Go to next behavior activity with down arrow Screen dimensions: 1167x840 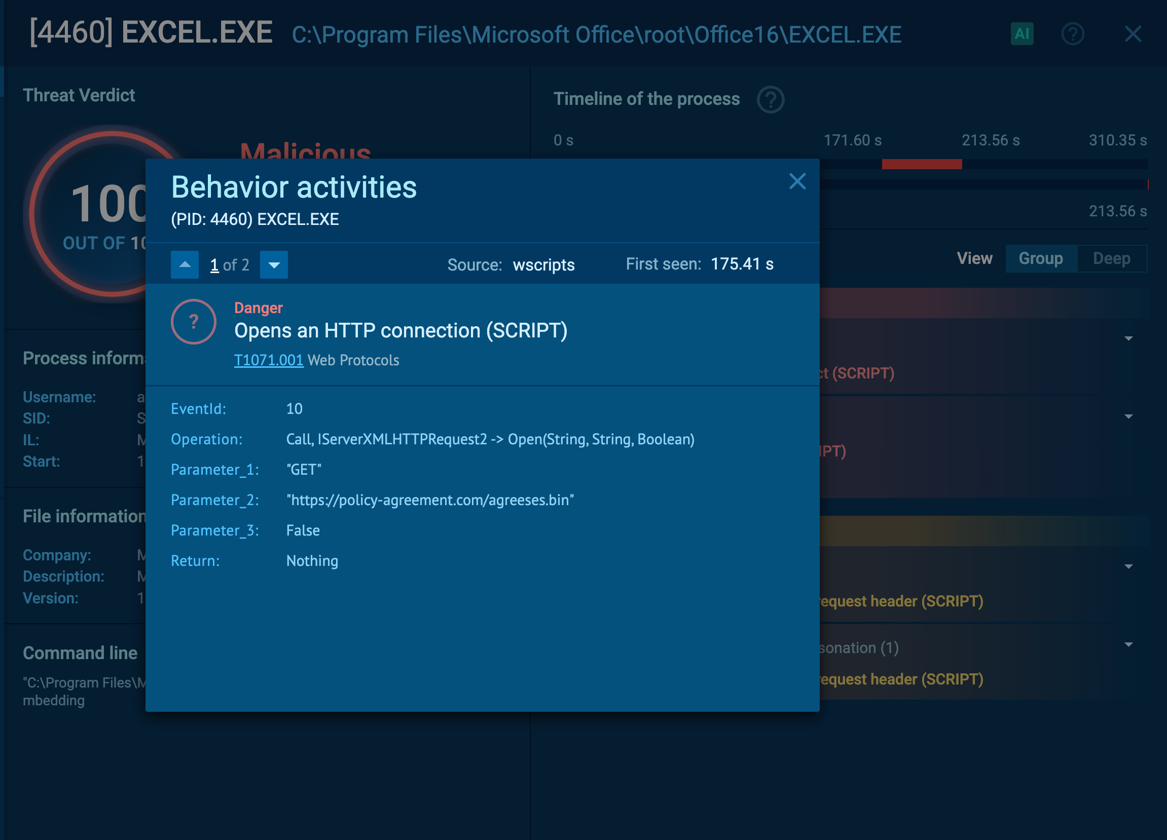(x=274, y=265)
